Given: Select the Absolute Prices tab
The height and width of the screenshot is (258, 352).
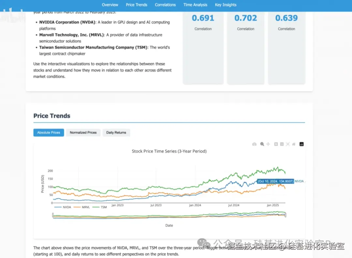Looking at the screenshot, I should [x=49, y=132].
